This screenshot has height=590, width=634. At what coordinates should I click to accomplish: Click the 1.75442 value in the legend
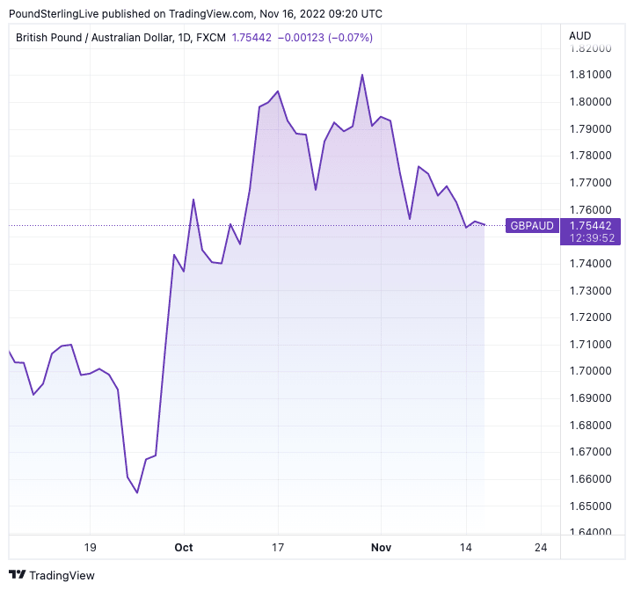click(252, 38)
